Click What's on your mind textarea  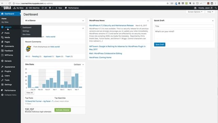[x=184, y=35]
